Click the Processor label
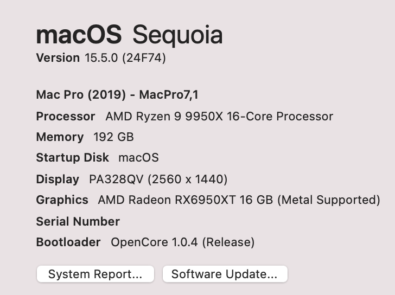The width and height of the screenshot is (395, 295). click(65, 116)
